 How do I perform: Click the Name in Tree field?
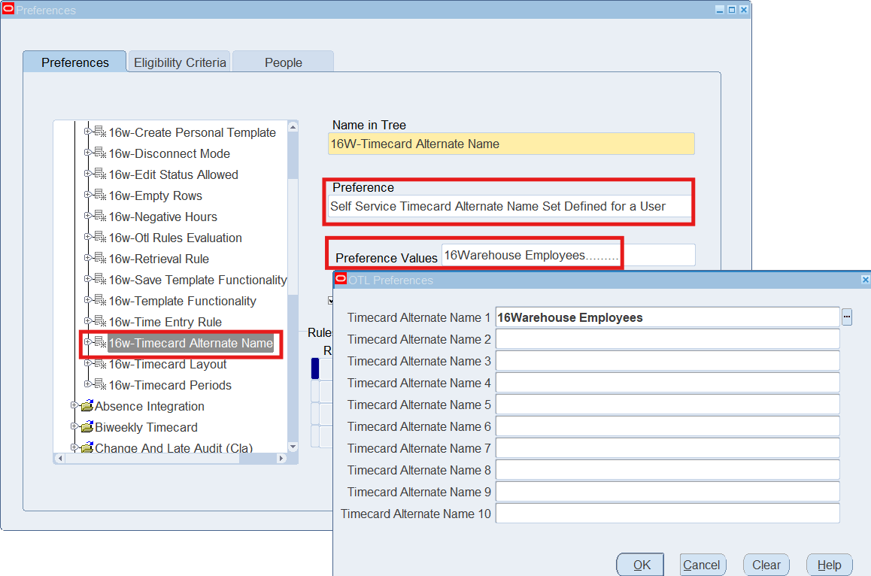pos(511,144)
